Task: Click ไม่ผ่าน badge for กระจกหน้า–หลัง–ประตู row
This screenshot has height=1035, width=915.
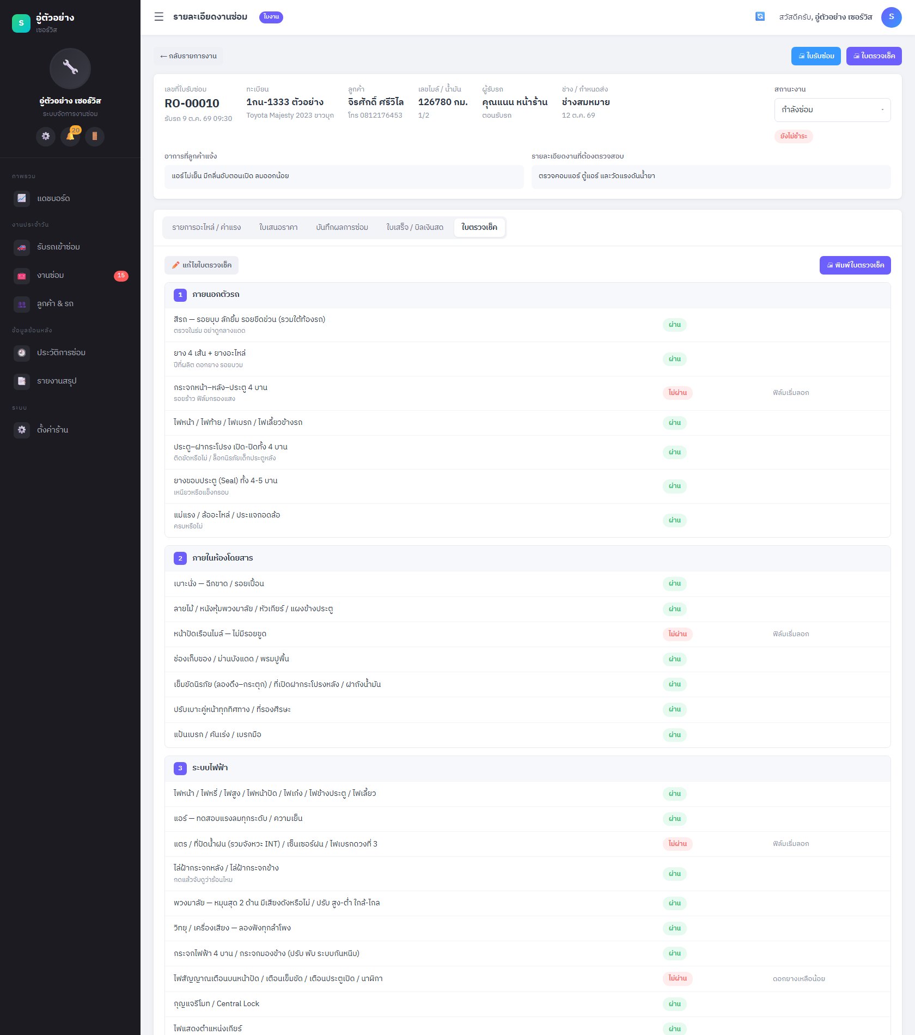Action: point(678,393)
